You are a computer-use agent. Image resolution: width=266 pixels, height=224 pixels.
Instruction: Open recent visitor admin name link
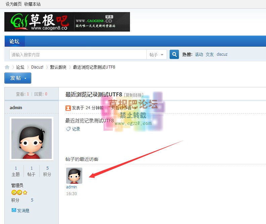72,187
